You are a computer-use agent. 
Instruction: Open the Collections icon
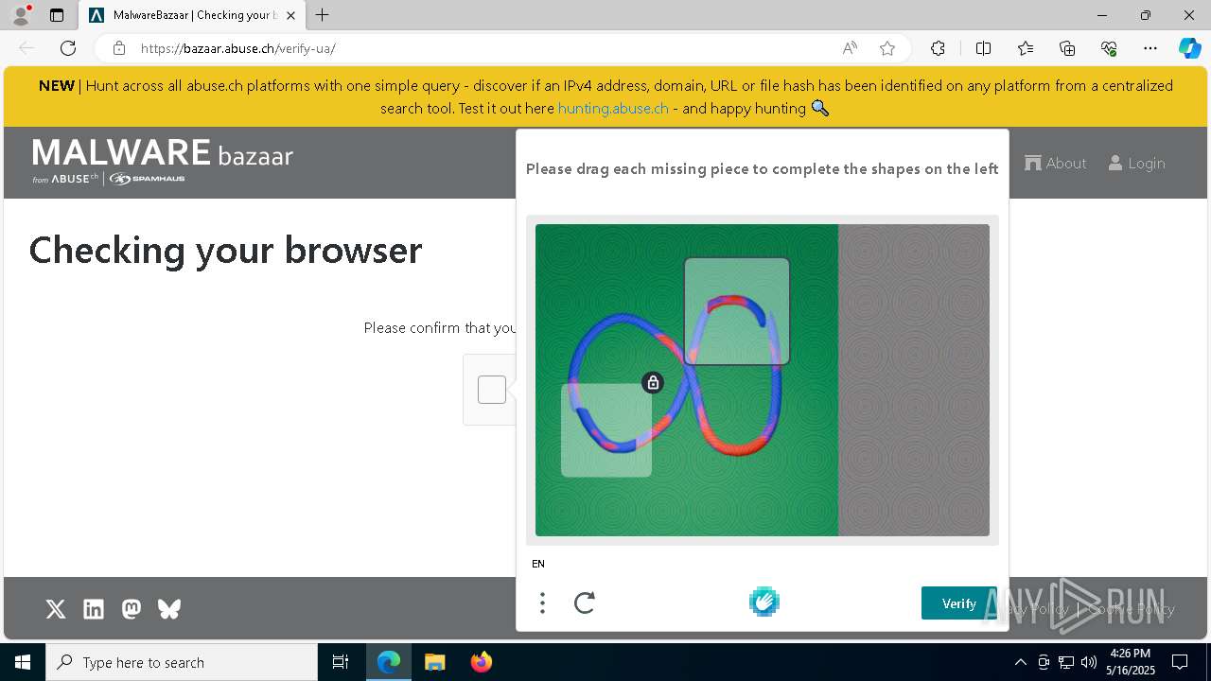pyautogui.click(x=1067, y=48)
